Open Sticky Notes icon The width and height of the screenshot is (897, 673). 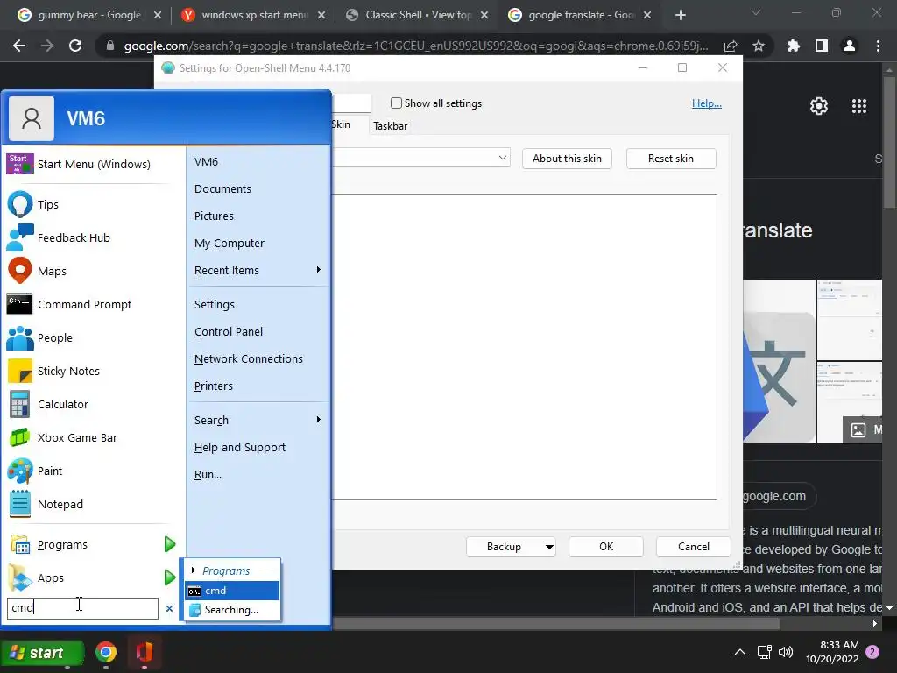pyautogui.click(x=19, y=371)
